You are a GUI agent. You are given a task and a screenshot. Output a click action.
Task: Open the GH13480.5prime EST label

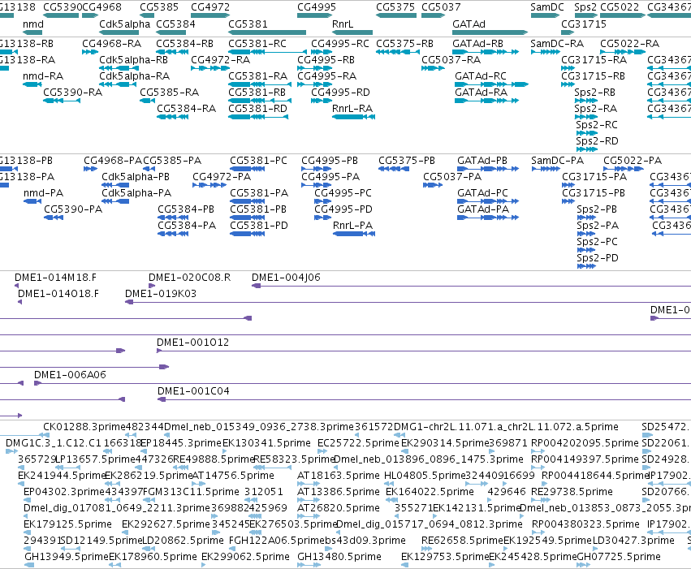tap(339, 557)
